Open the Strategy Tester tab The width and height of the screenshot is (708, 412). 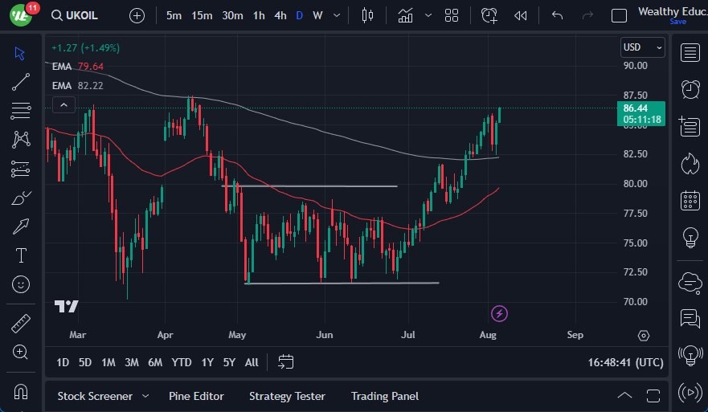click(287, 396)
